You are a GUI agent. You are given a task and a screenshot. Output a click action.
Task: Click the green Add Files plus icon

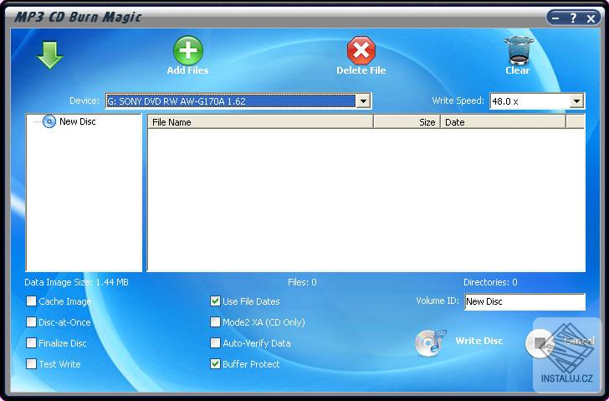(188, 50)
